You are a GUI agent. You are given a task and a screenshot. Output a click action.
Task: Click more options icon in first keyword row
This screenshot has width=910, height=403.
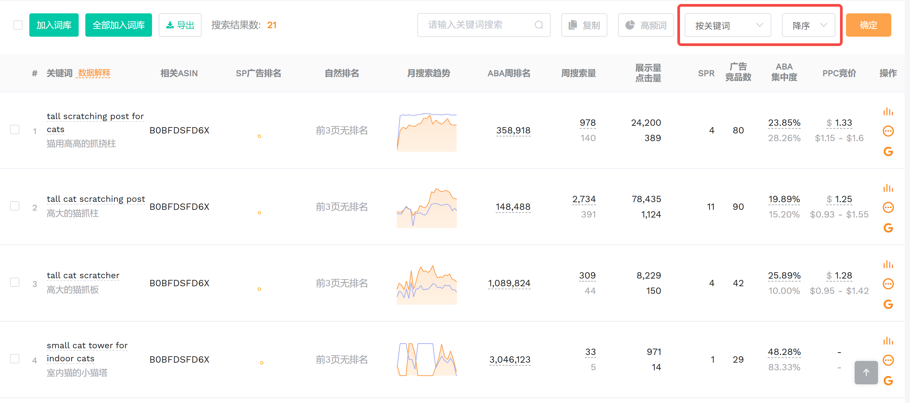[x=888, y=131]
